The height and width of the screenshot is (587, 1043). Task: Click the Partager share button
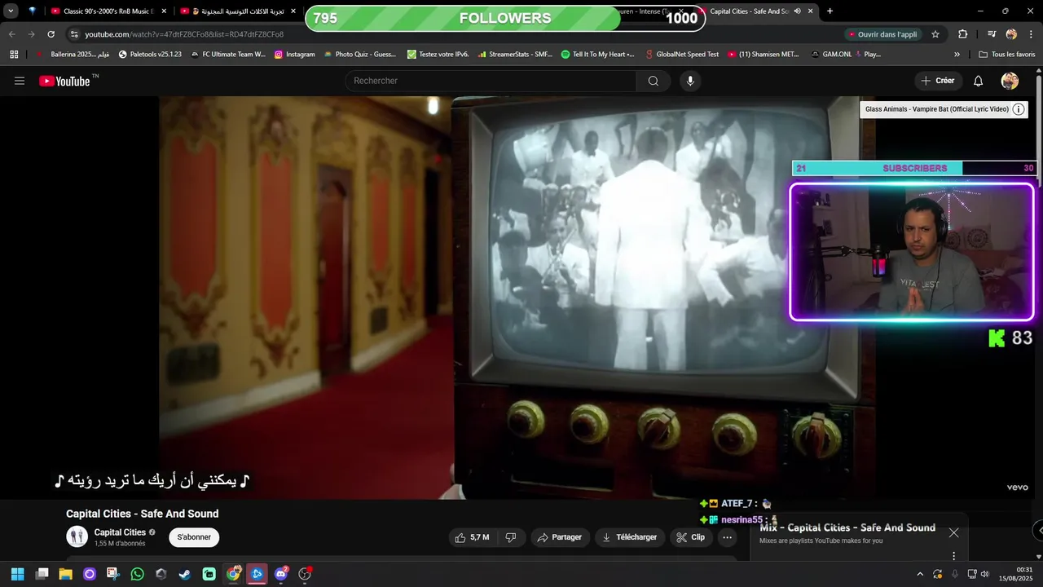pyautogui.click(x=560, y=537)
